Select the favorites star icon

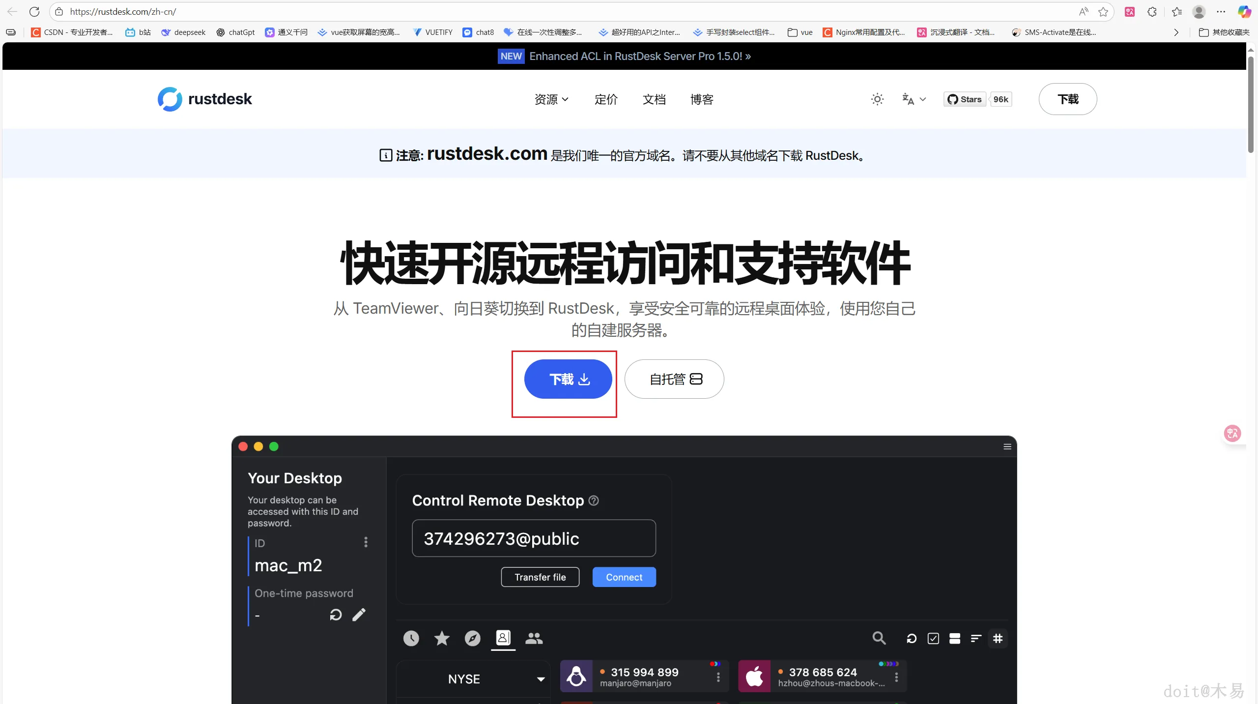click(441, 638)
